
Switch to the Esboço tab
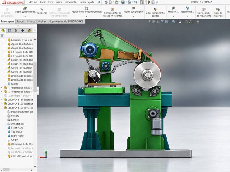click(31, 21)
